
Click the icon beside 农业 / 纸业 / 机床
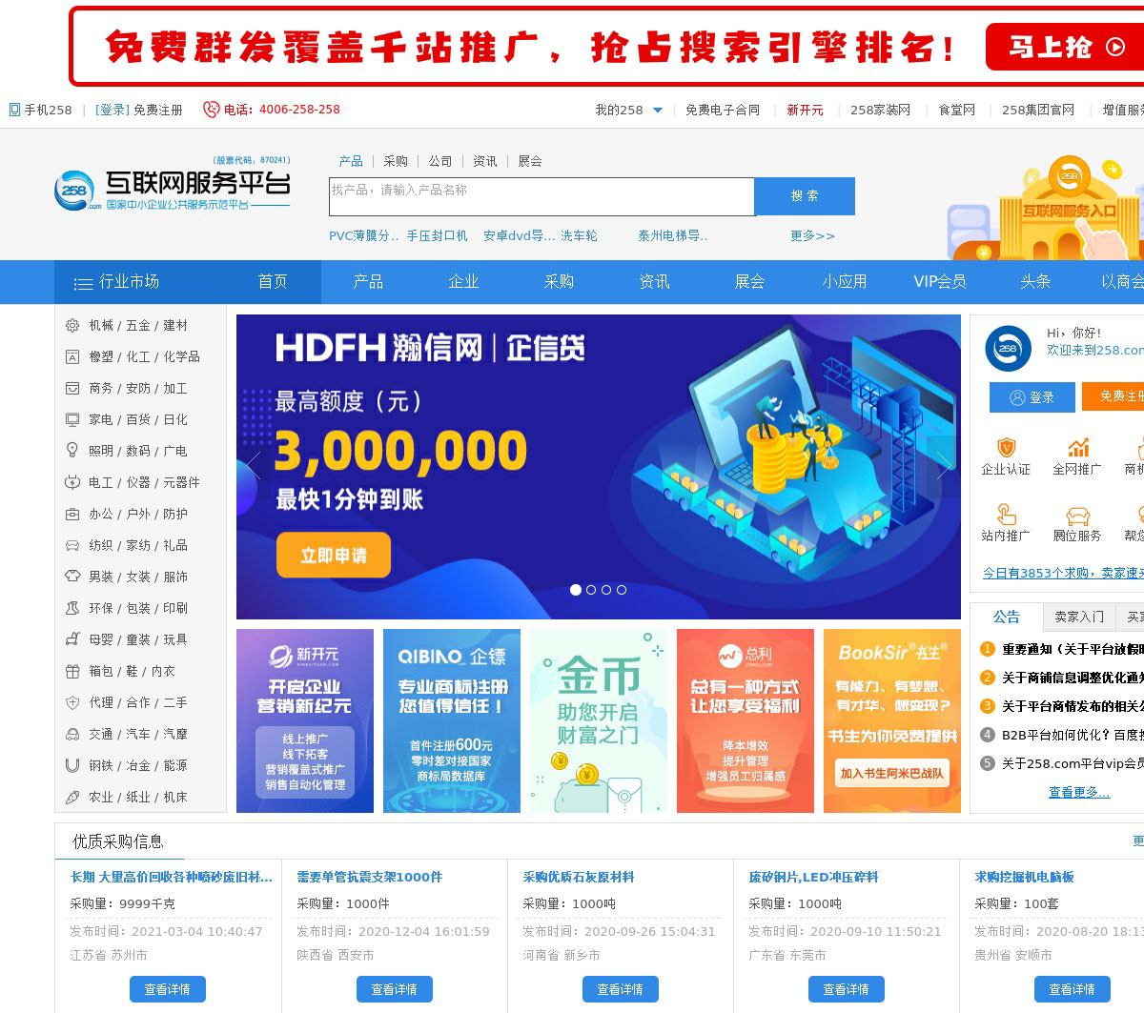tap(72, 797)
